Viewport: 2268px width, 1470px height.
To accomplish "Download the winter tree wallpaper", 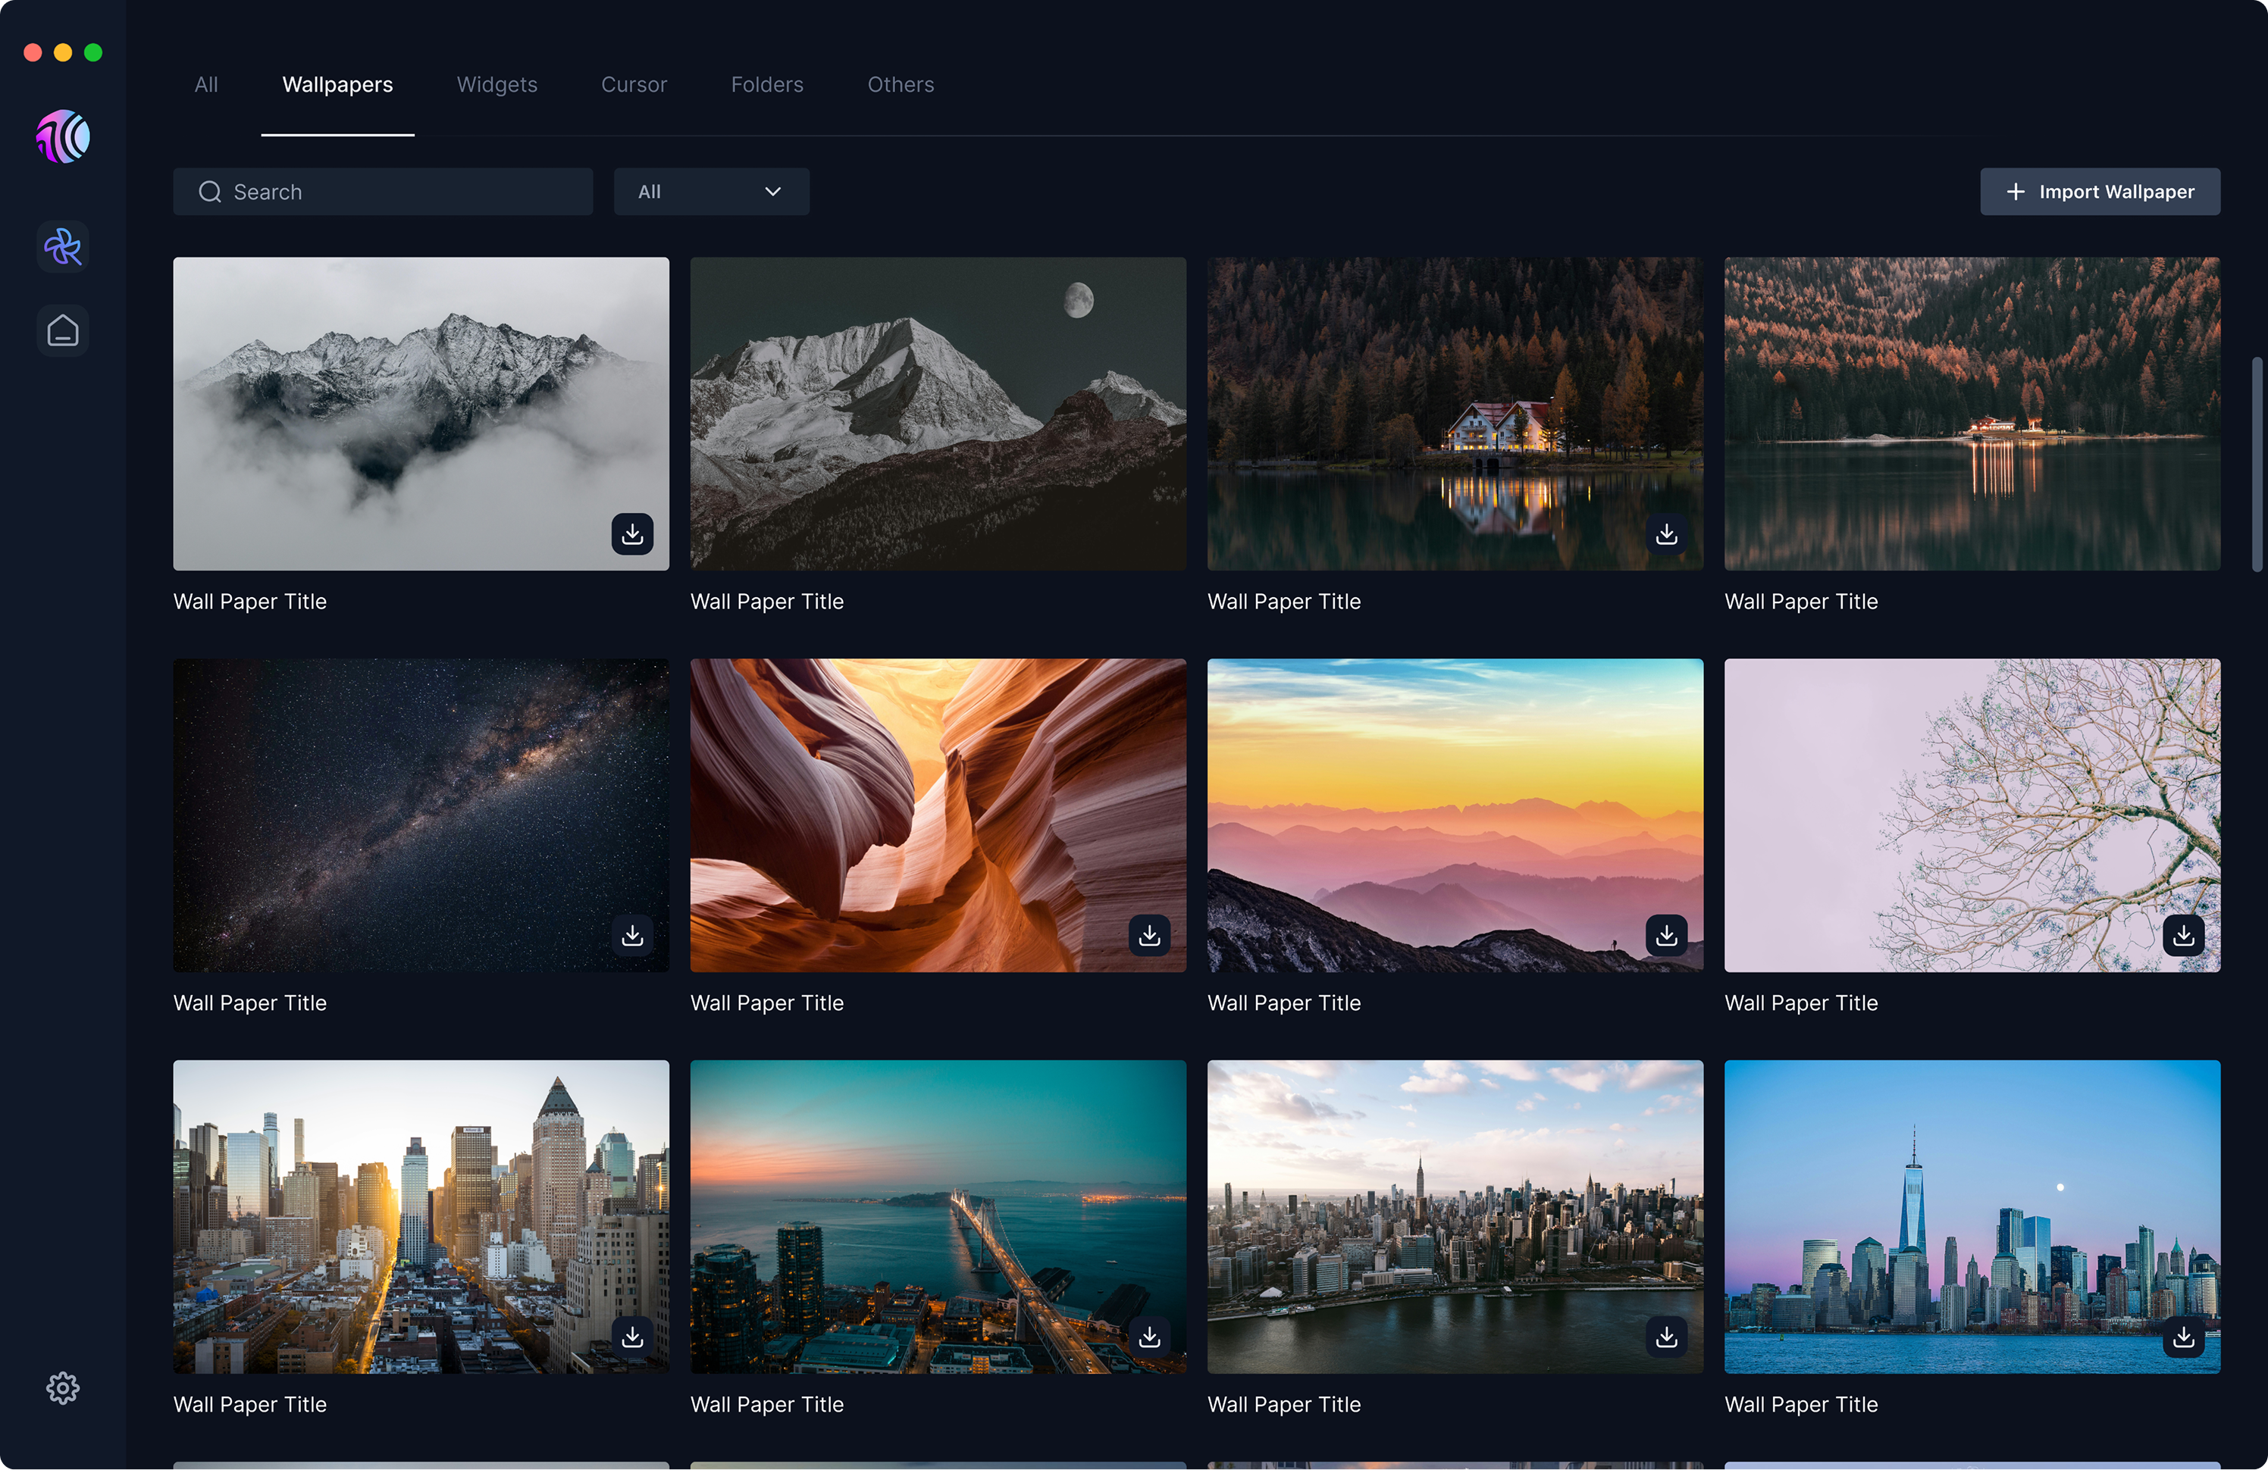I will (2183, 936).
